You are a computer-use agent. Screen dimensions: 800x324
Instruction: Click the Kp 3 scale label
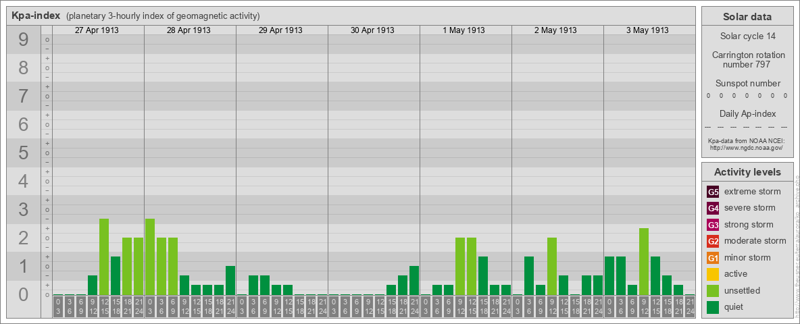[24, 209]
